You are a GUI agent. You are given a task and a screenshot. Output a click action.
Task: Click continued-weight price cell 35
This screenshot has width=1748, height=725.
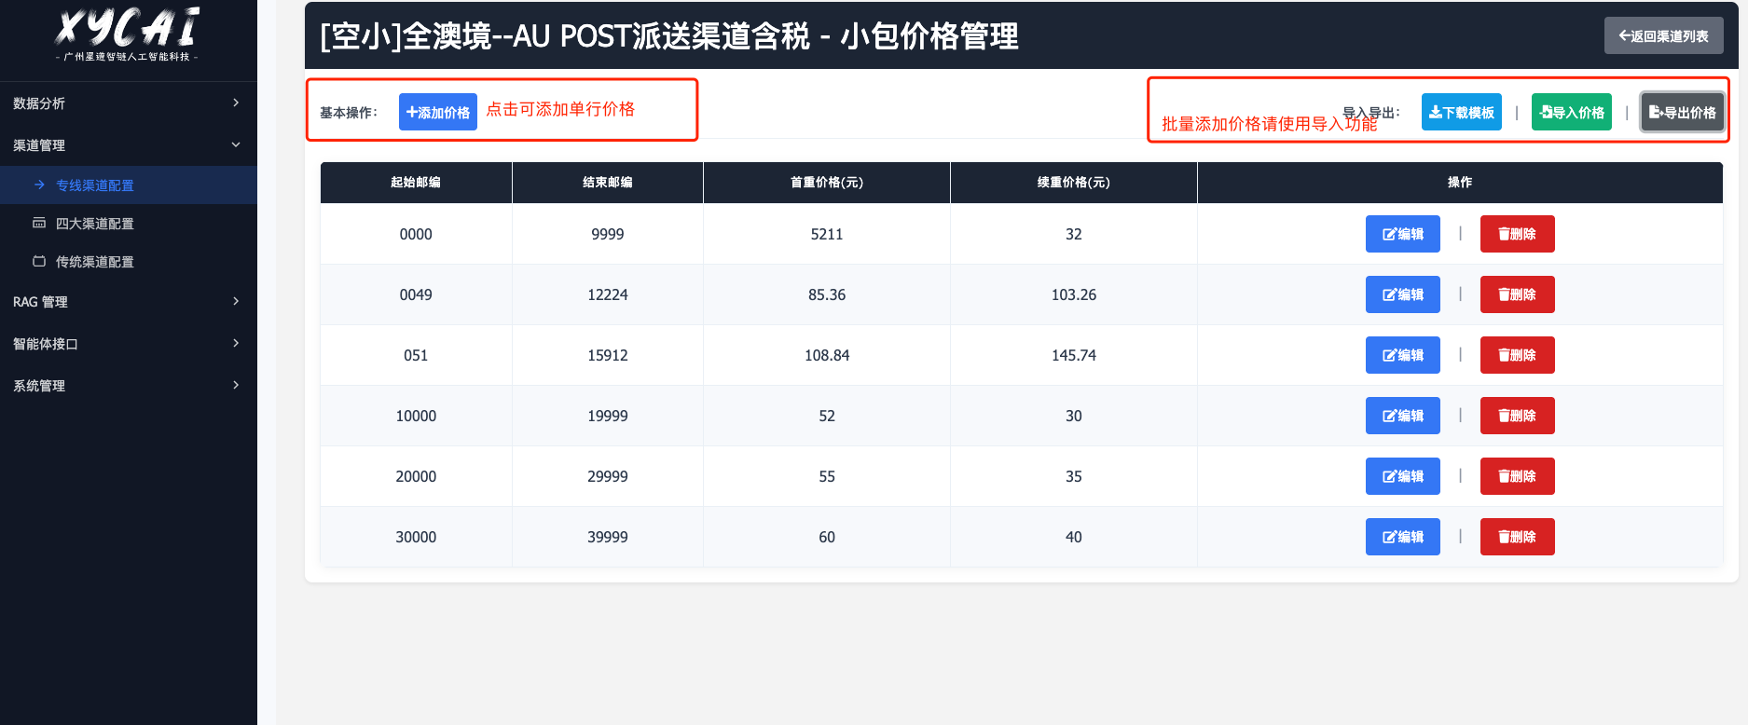1074,476
